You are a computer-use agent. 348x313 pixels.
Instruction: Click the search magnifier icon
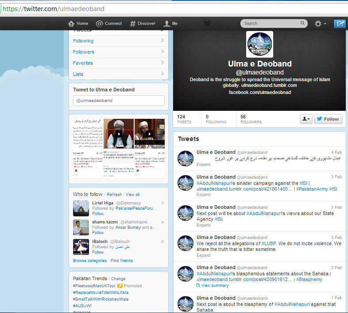point(302,23)
